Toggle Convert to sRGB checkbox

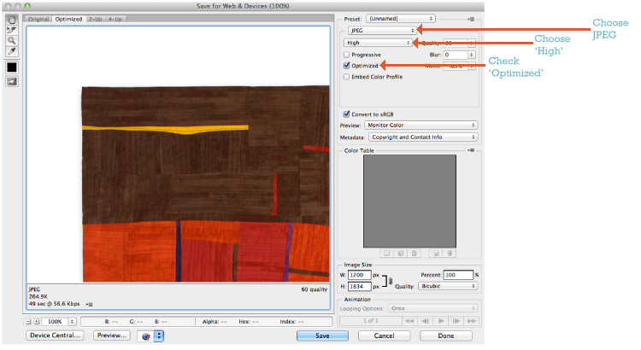347,114
